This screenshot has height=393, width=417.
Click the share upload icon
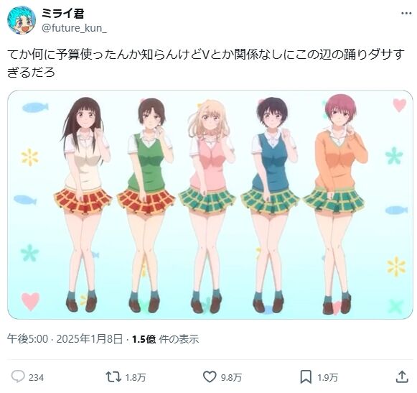402,376
